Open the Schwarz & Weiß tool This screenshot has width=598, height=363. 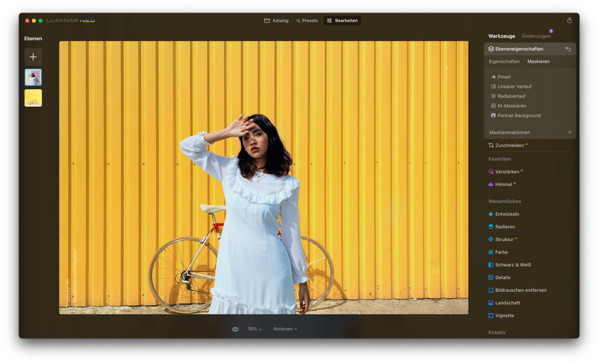click(509, 264)
